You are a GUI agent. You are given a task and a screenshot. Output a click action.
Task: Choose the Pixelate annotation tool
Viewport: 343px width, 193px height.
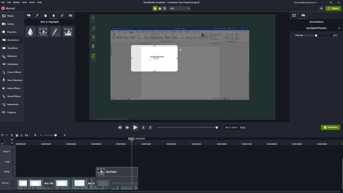point(68,32)
